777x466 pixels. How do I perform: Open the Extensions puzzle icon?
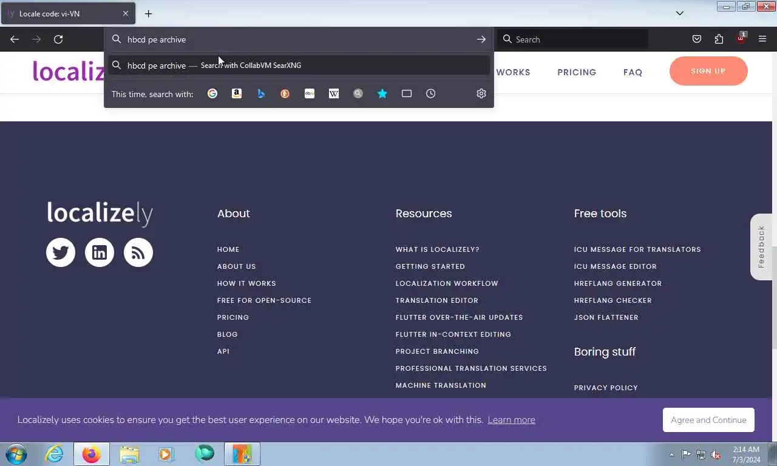(719, 39)
